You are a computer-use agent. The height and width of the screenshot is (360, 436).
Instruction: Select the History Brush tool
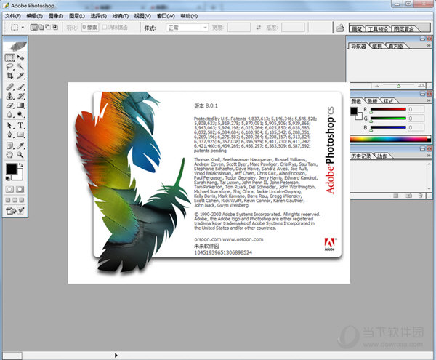click(x=20, y=96)
